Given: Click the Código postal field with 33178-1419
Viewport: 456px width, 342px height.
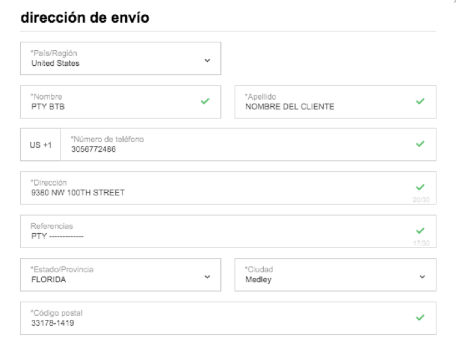Looking at the screenshot, I should (x=228, y=318).
